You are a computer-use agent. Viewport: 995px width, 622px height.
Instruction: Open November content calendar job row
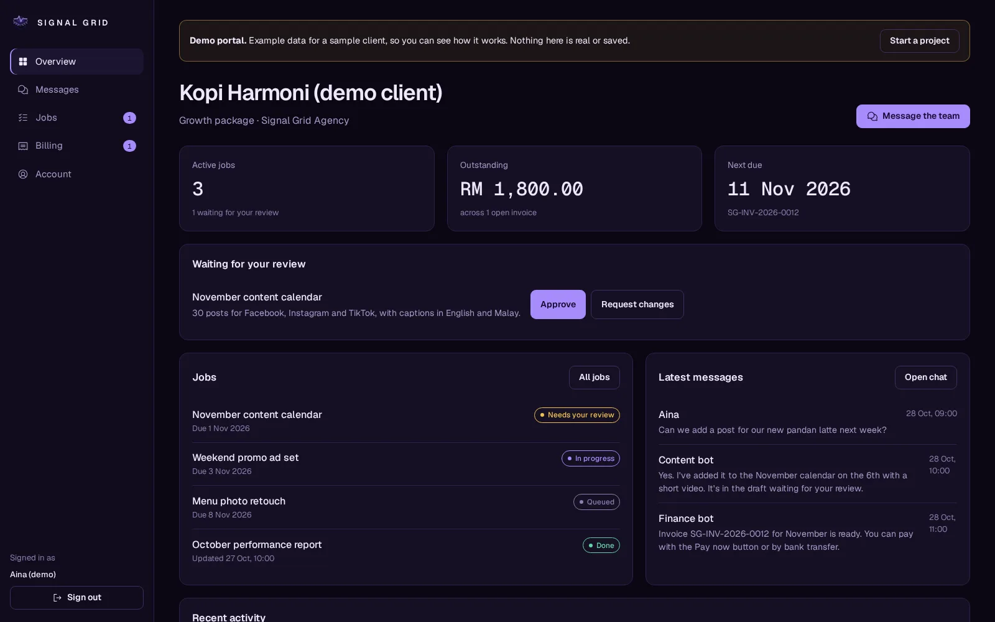[406, 421]
